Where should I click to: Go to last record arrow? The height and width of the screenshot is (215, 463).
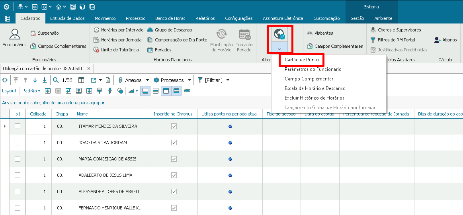(45, 80)
